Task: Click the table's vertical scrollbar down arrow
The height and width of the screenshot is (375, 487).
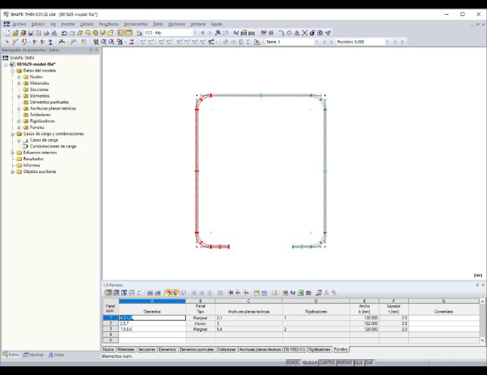Action: (483, 340)
